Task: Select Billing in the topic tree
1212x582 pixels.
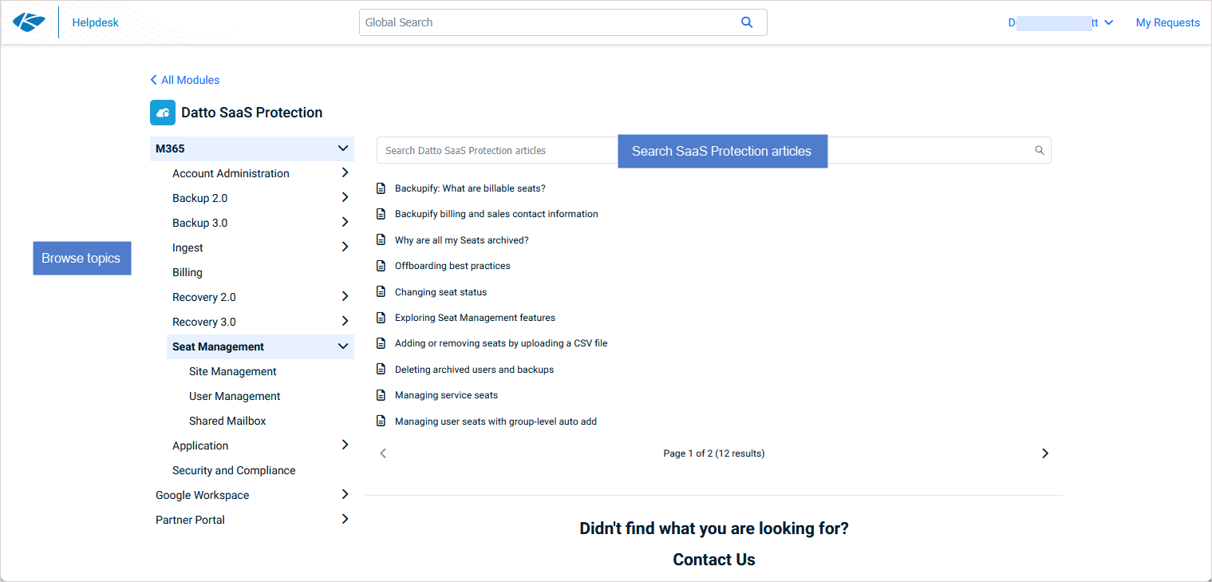Action: tap(188, 272)
